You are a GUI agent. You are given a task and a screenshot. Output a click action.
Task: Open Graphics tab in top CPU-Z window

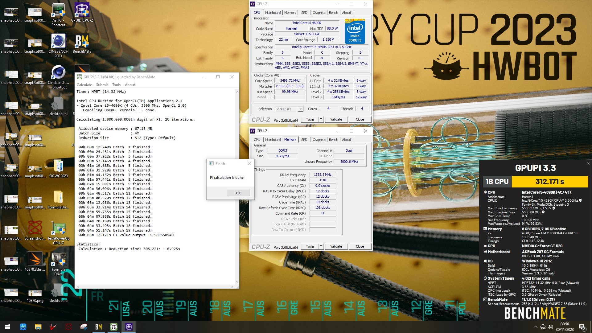tap(319, 13)
